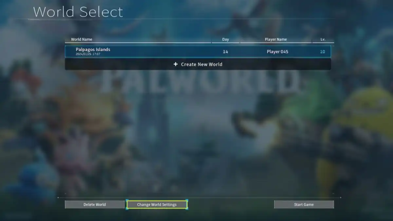Click the World Select title
The width and height of the screenshot is (393, 221).
(78, 12)
